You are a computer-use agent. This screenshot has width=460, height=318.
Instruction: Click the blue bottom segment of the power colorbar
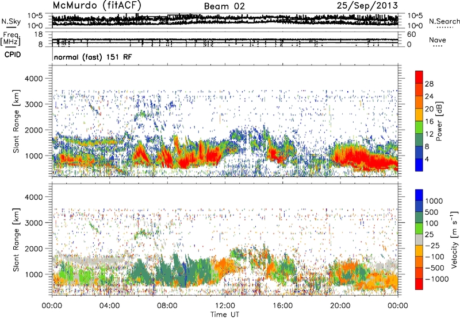pyautogui.click(x=419, y=165)
